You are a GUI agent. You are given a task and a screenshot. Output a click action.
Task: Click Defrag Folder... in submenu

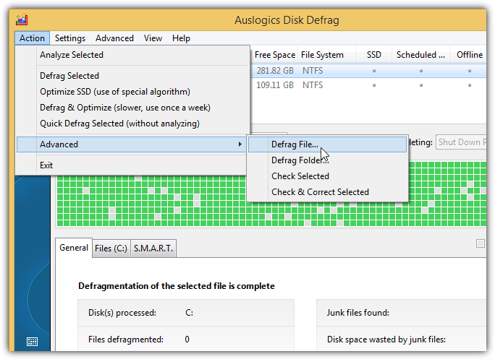tap(327, 160)
